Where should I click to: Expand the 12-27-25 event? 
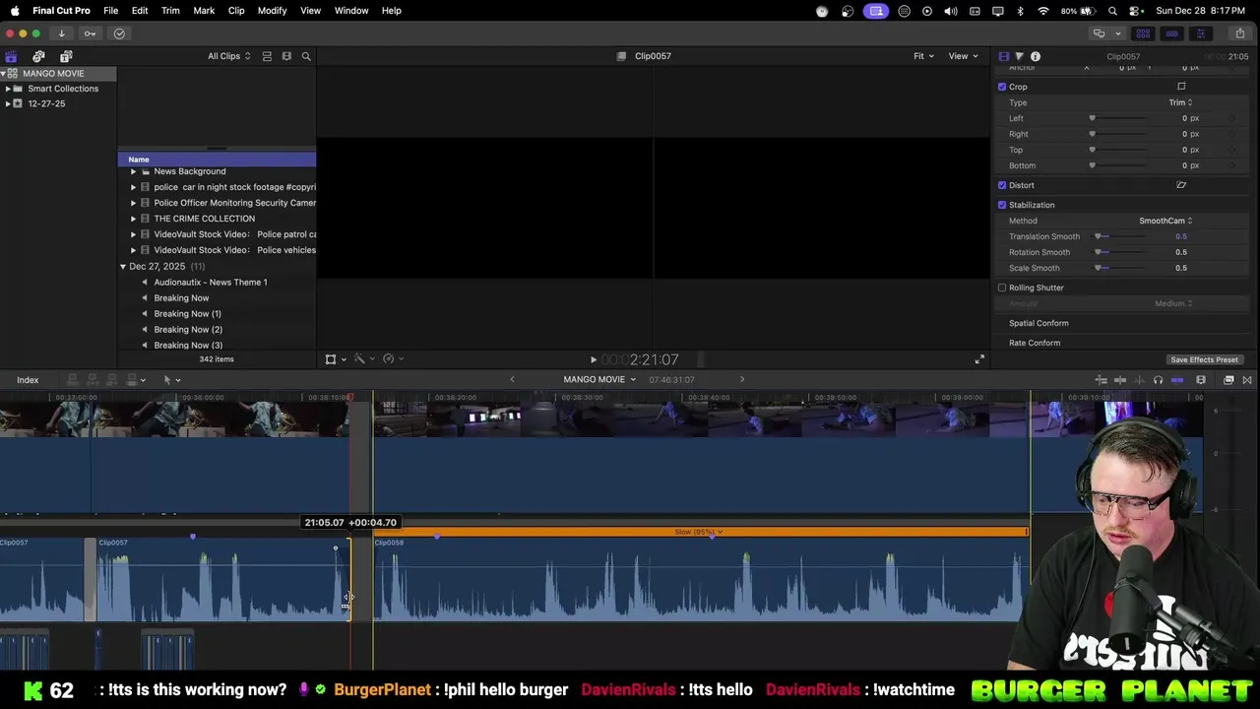(8, 103)
